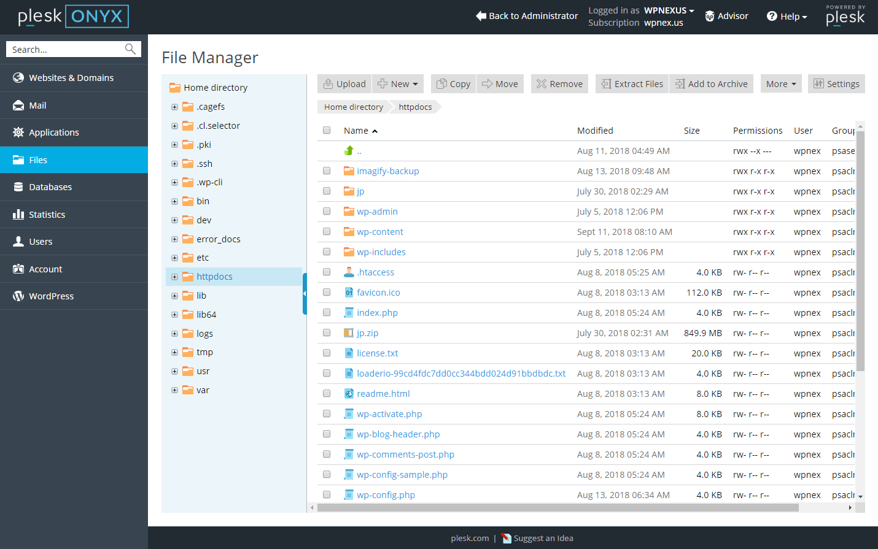Screen dimensions: 878x549
Task: Click the Applications gear icon
Action: pyautogui.click(x=18, y=132)
